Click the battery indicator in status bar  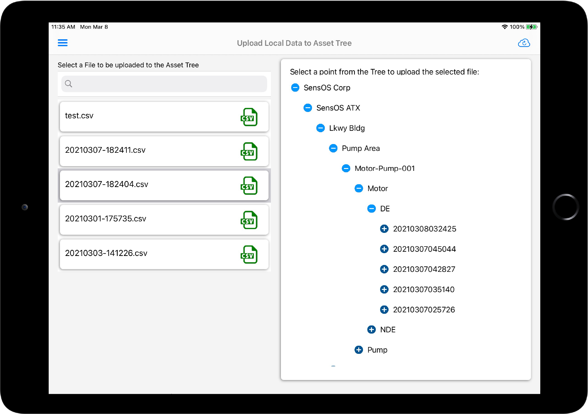pyautogui.click(x=532, y=27)
